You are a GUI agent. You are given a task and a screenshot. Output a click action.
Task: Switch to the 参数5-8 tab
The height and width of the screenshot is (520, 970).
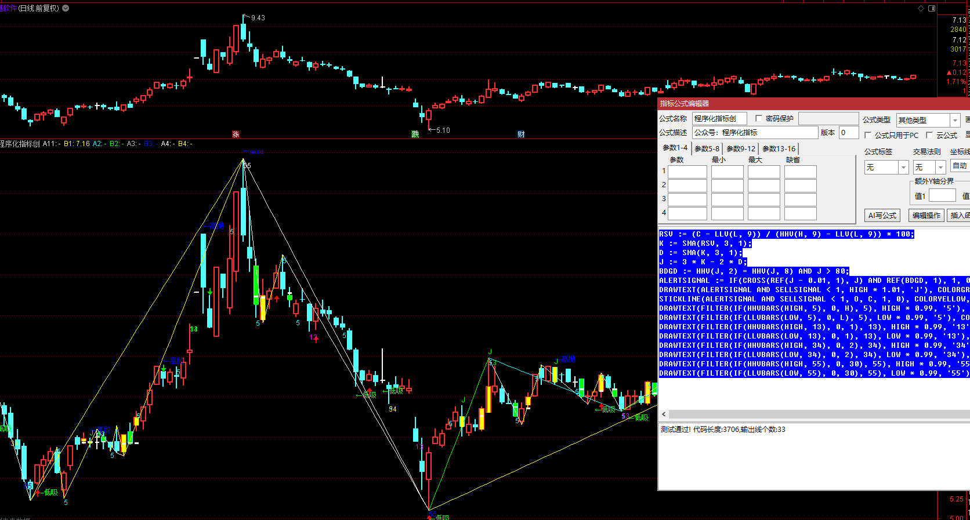(707, 148)
